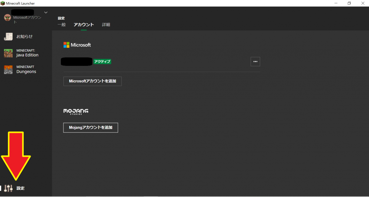Click the account avatar head icon

point(8,18)
